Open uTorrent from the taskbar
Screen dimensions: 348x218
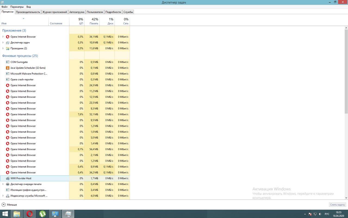click(x=42, y=214)
